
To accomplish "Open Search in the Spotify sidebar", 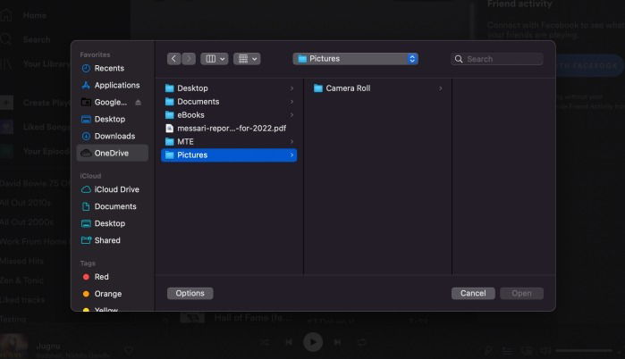I will (x=26, y=39).
